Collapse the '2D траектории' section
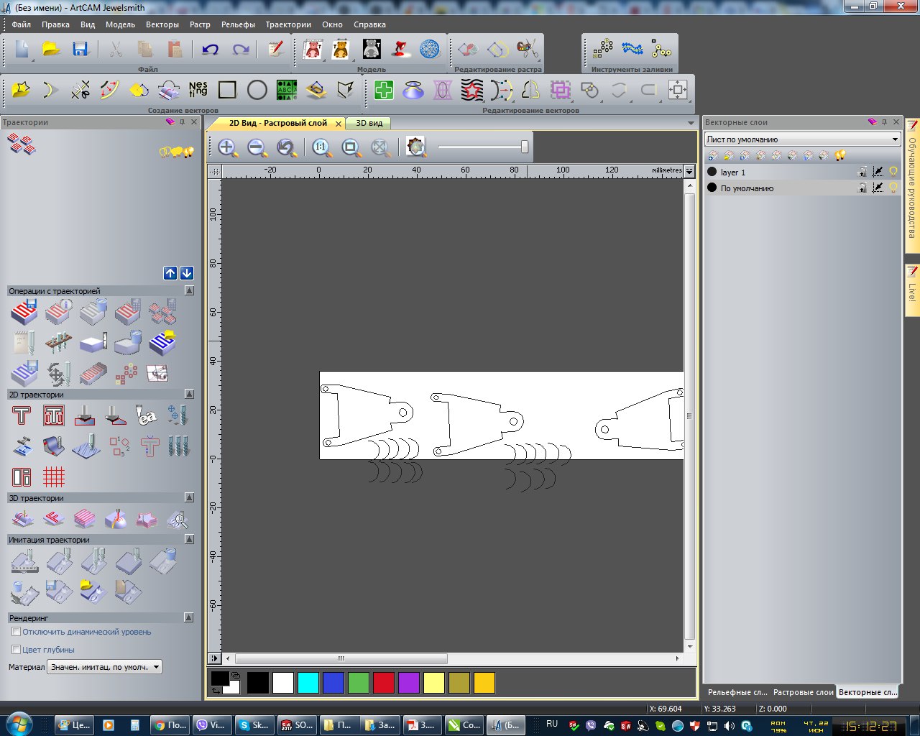This screenshot has width=920, height=736. click(189, 394)
